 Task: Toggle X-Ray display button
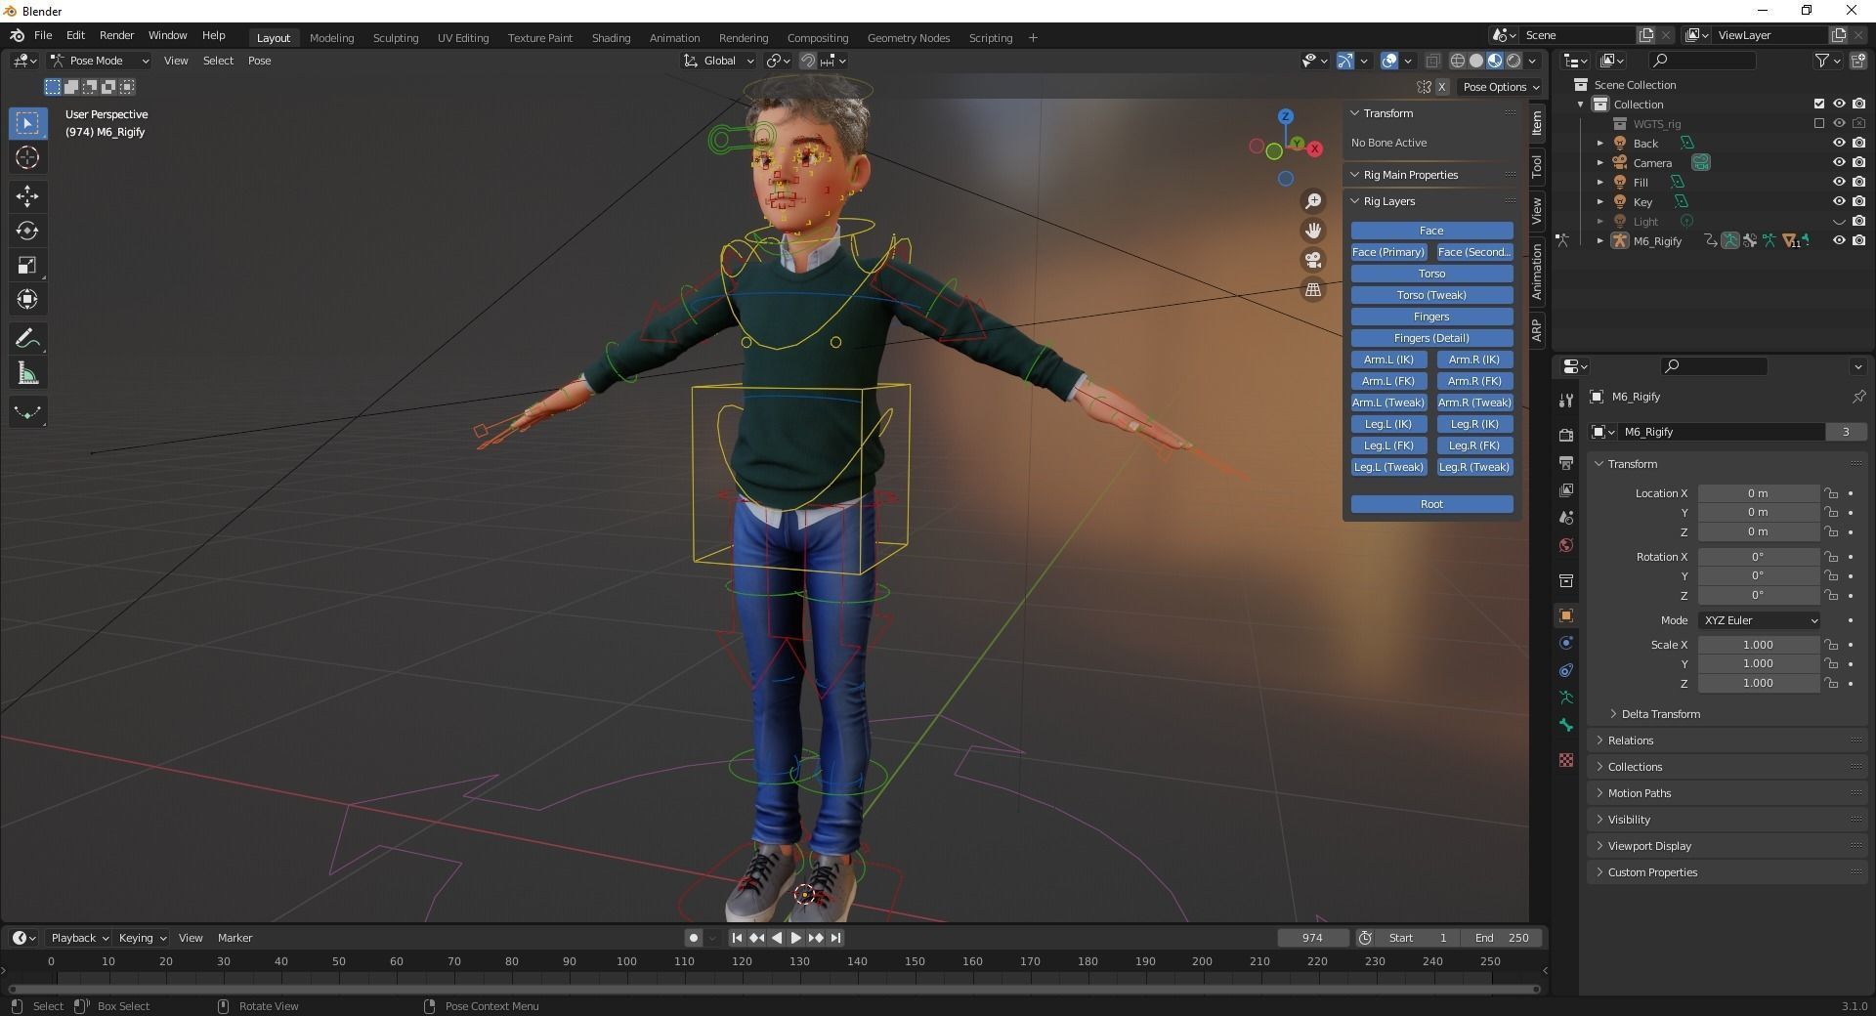1432,61
